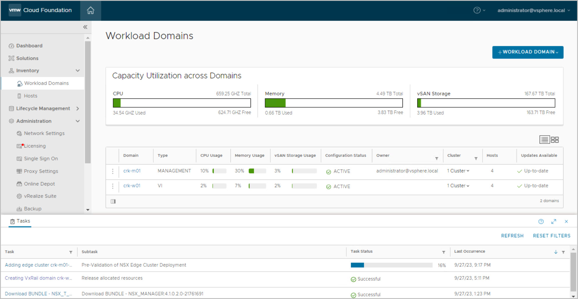Open the 1 Cluster dropdown for crk-w01
578x299 pixels.
[x=458, y=186]
